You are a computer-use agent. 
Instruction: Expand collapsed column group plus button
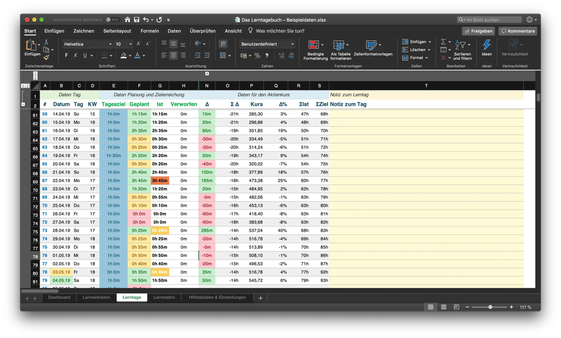(207, 74)
